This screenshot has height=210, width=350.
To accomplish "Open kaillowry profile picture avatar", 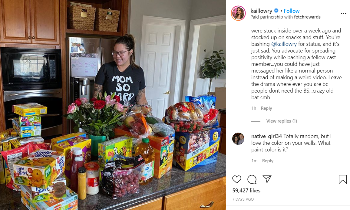I will (238, 13).
